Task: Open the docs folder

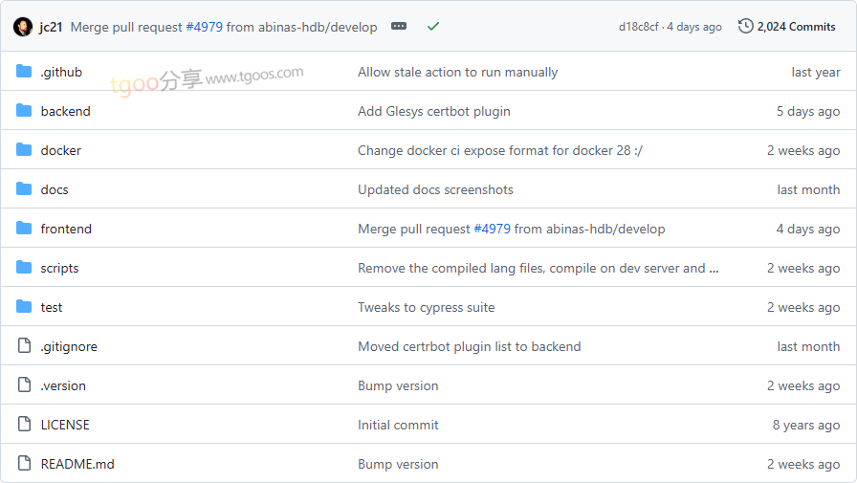Action: tap(55, 189)
